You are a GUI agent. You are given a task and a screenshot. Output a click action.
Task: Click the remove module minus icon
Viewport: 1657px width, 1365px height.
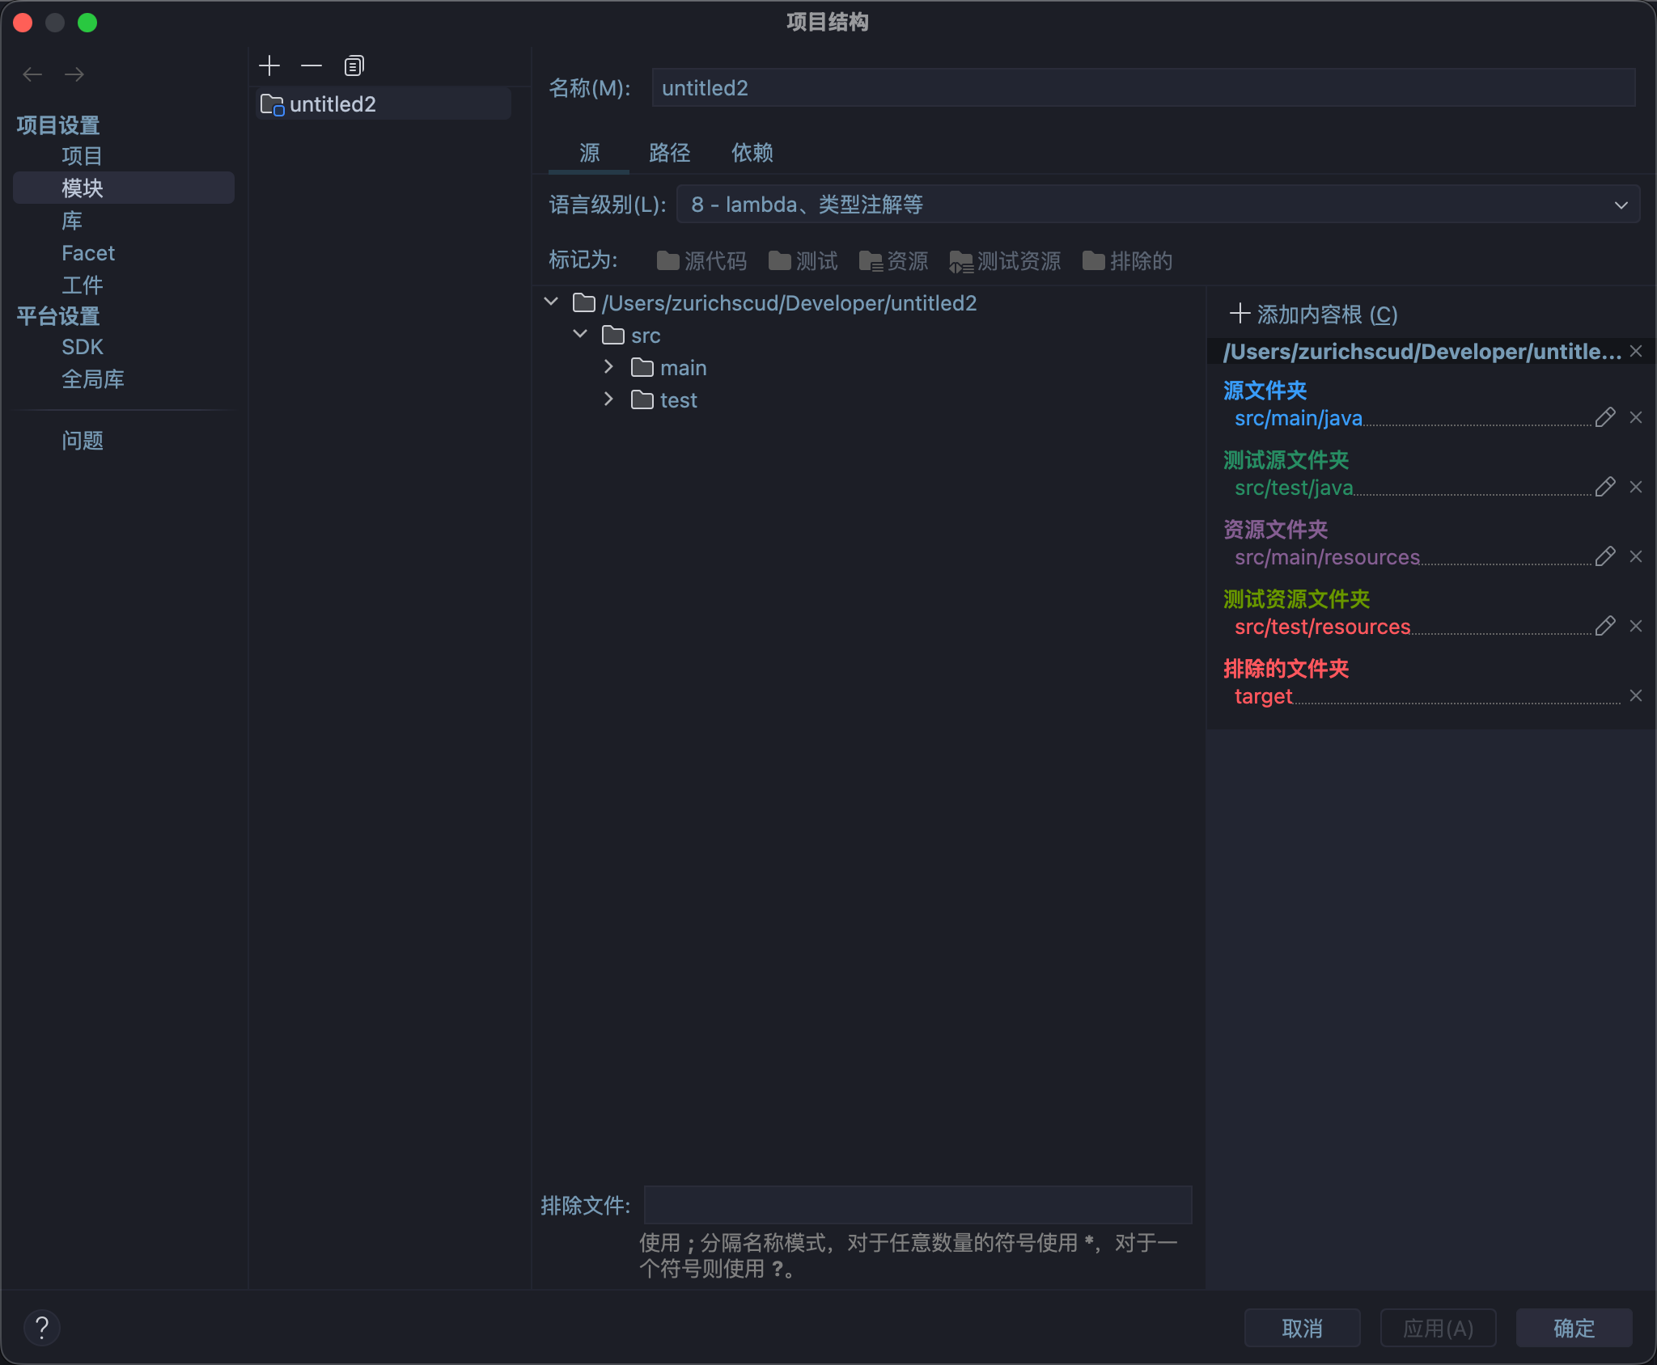(311, 66)
